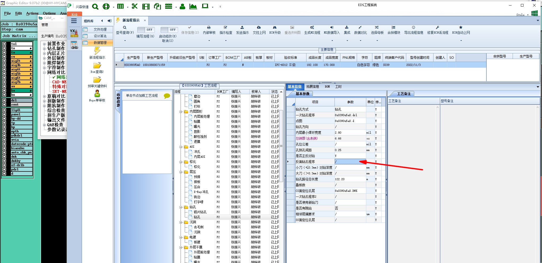Toggle checkbox for layer ss in Graphic Editor
This screenshot has width=542, height=263.
pyautogui.click(x=4, y=86)
